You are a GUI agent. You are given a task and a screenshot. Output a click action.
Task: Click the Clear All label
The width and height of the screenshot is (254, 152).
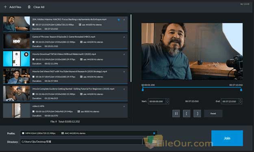click(x=39, y=7)
